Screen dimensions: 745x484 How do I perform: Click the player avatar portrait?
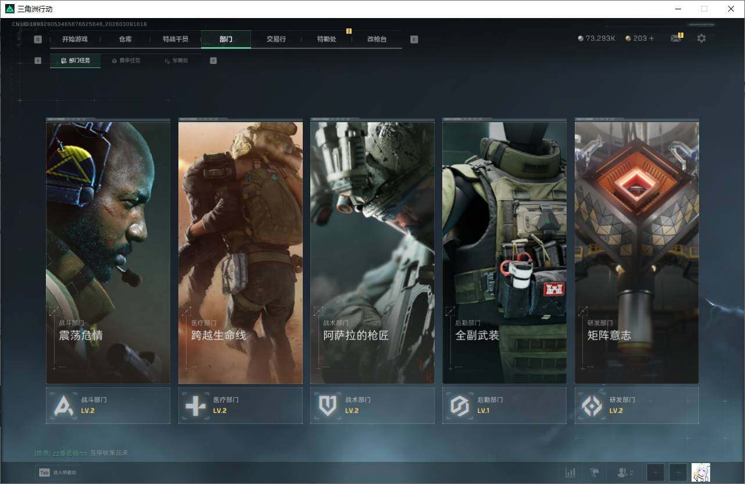pyautogui.click(x=700, y=472)
